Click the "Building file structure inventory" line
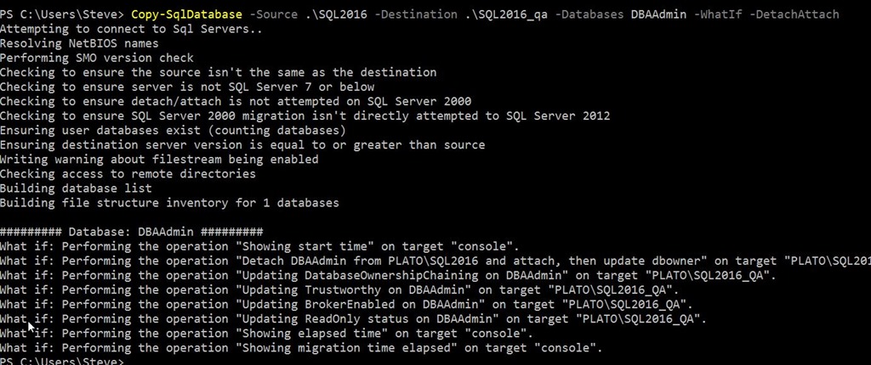 (x=169, y=202)
